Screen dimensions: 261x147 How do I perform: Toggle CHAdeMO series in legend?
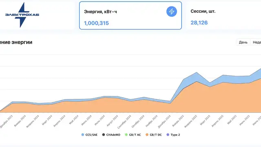pyautogui.click(x=111, y=135)
